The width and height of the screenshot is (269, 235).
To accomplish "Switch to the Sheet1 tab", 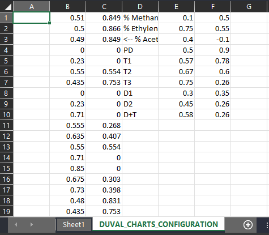I will (x=74, y=225).
